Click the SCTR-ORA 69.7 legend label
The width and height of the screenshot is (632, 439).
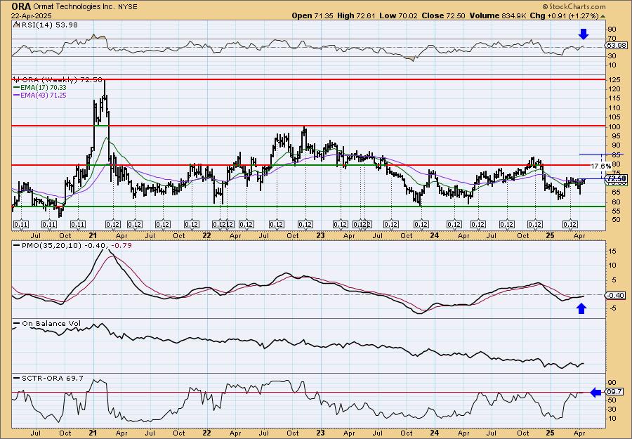point(53,378)
